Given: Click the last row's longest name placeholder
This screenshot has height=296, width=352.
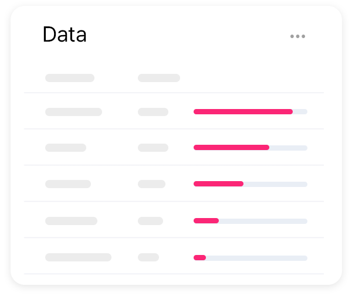Looking at the screenshot, I should pyautogui.click(x=79, y=257).
